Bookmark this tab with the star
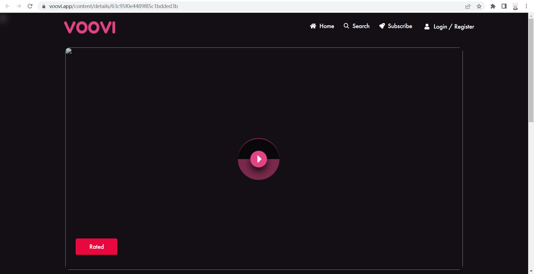 point(479,6)
